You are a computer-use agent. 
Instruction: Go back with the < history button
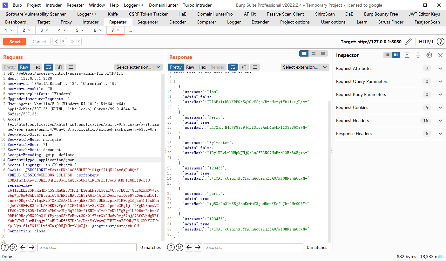(56, 42)
